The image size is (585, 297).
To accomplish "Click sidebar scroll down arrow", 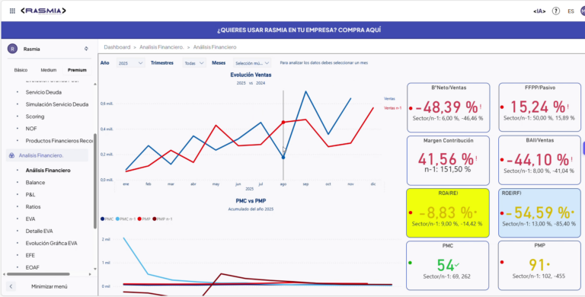I will coord(94,269).
